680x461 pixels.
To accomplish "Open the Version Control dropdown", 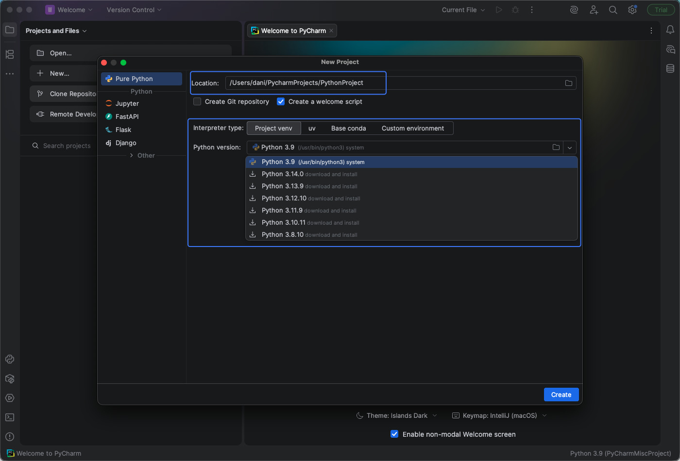I will tap(134, 10).
